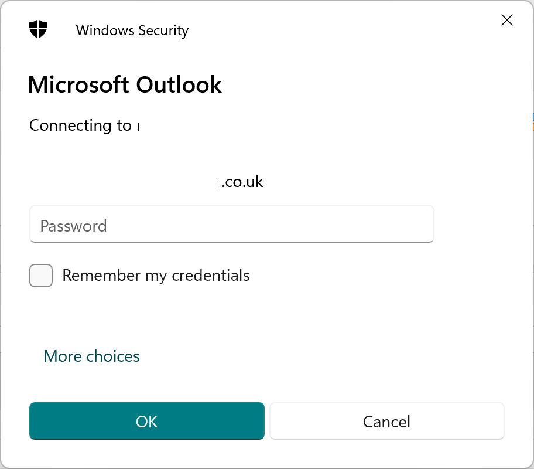Viewport: 534px width, 469px height.
Task: Click the "Microsoft Outlook" heading
Action: (125, 85)
